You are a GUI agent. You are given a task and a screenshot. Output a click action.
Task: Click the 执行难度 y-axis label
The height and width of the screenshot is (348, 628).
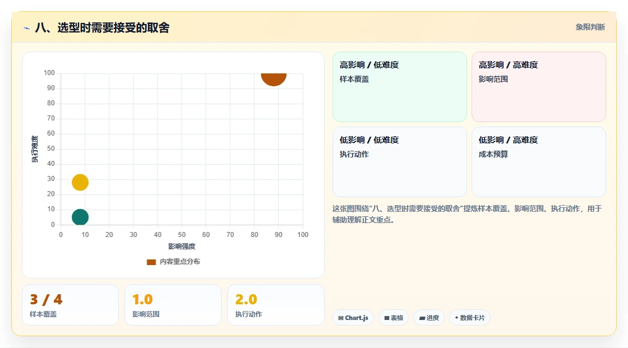pyautogui.click(x=35, y=149)
